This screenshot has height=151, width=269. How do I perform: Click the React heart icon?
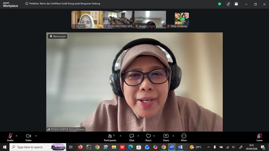point(148,136)
